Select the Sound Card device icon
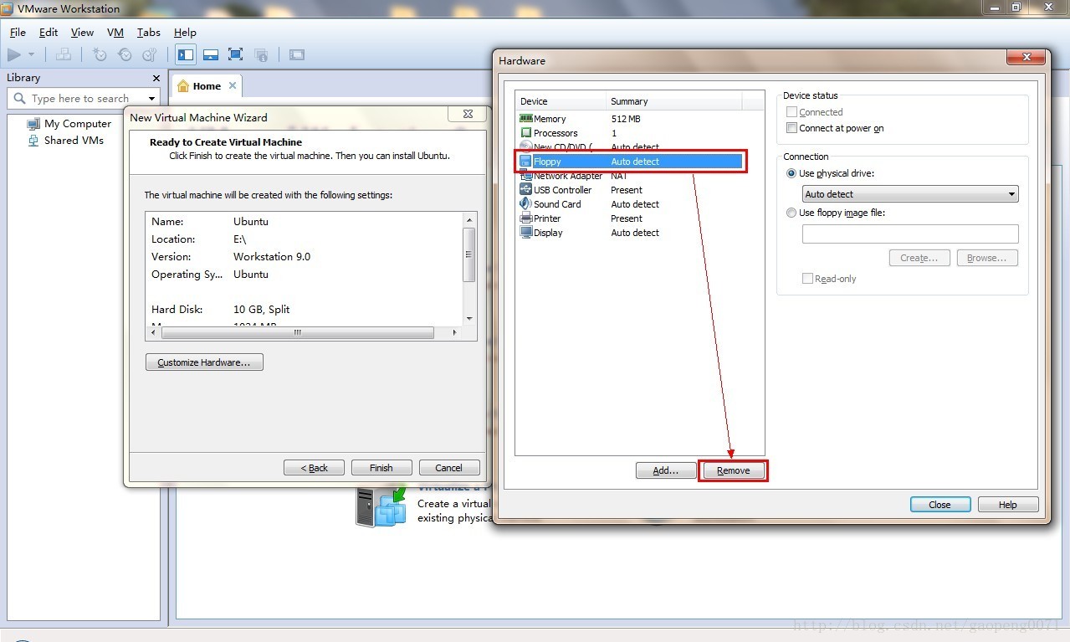The height and width of the screenshot is (642, 1070). (x=526, y=204)
